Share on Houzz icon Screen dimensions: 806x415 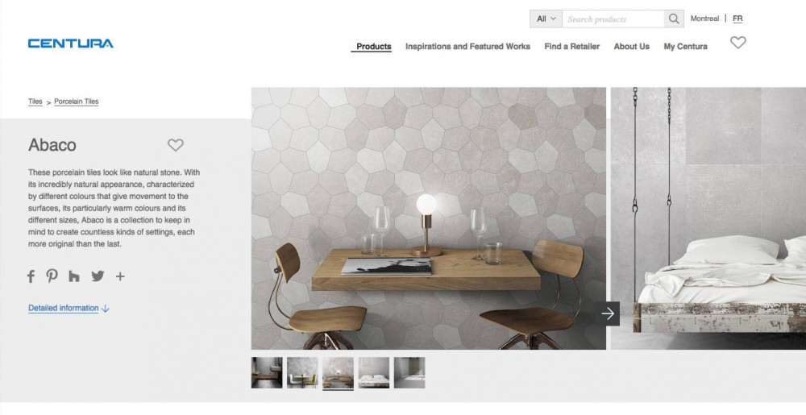[74, 276]
